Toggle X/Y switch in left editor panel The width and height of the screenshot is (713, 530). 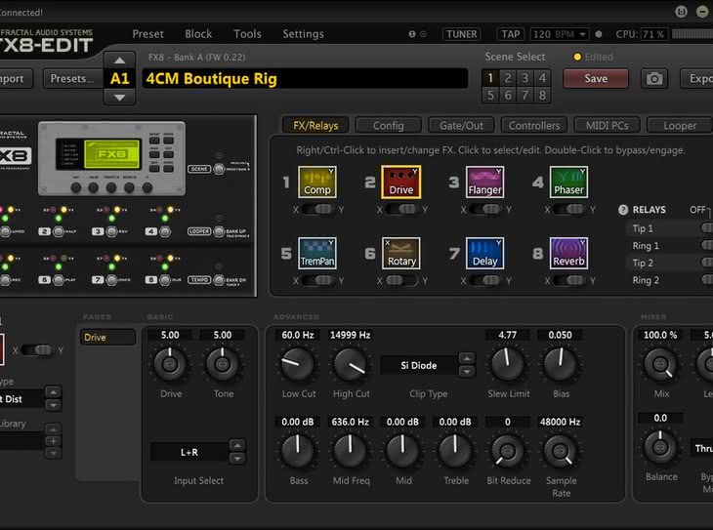click(37, 350)
